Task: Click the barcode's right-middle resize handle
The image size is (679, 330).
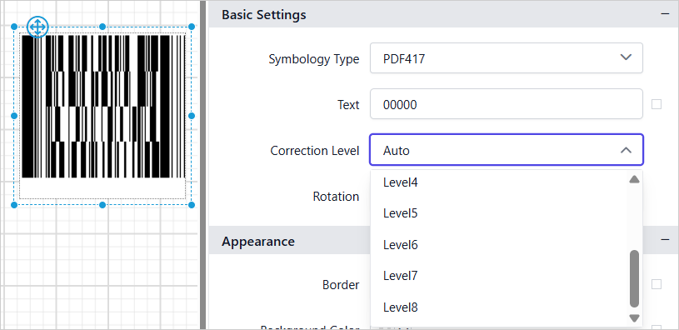Action: 192,116
